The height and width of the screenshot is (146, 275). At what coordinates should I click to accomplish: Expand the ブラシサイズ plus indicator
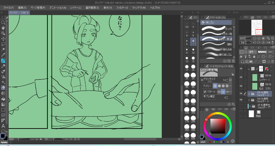click(x=202, y=80)
